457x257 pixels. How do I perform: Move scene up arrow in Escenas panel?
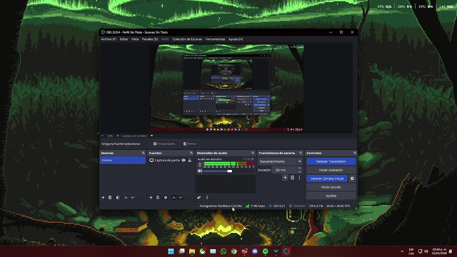[126, 197]
